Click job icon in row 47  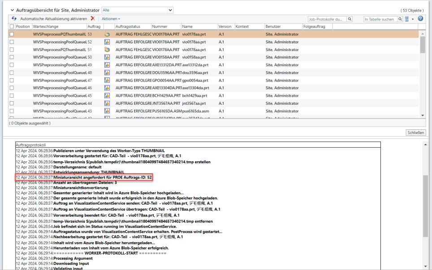point(107,80)
